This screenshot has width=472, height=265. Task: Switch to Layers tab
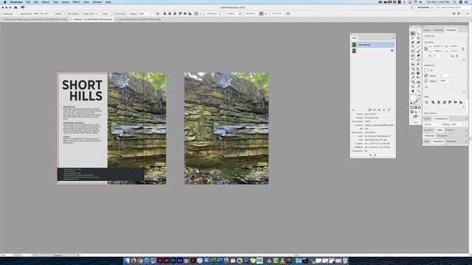427,30
